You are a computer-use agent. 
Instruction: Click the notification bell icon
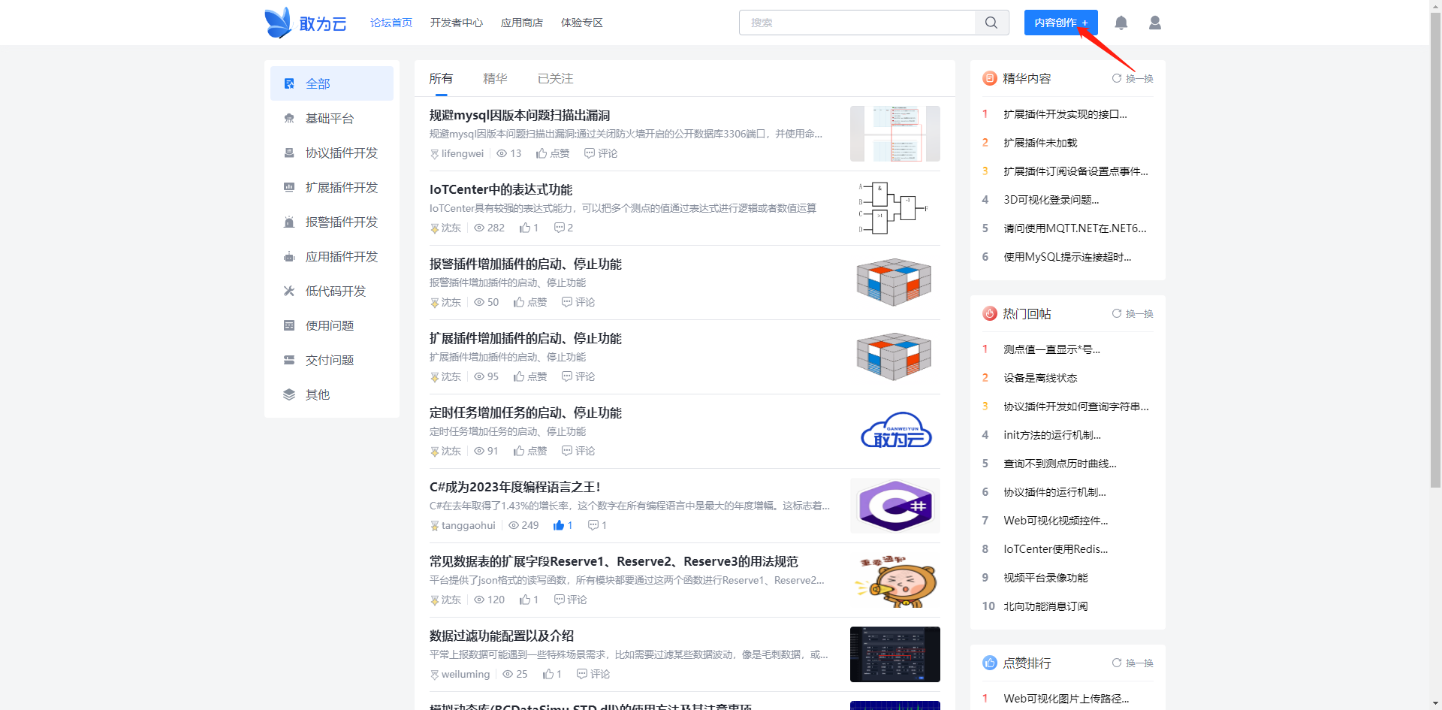tap(1121, 23)
